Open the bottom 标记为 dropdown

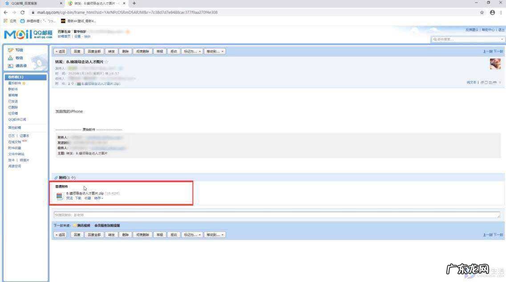point(192,235)
